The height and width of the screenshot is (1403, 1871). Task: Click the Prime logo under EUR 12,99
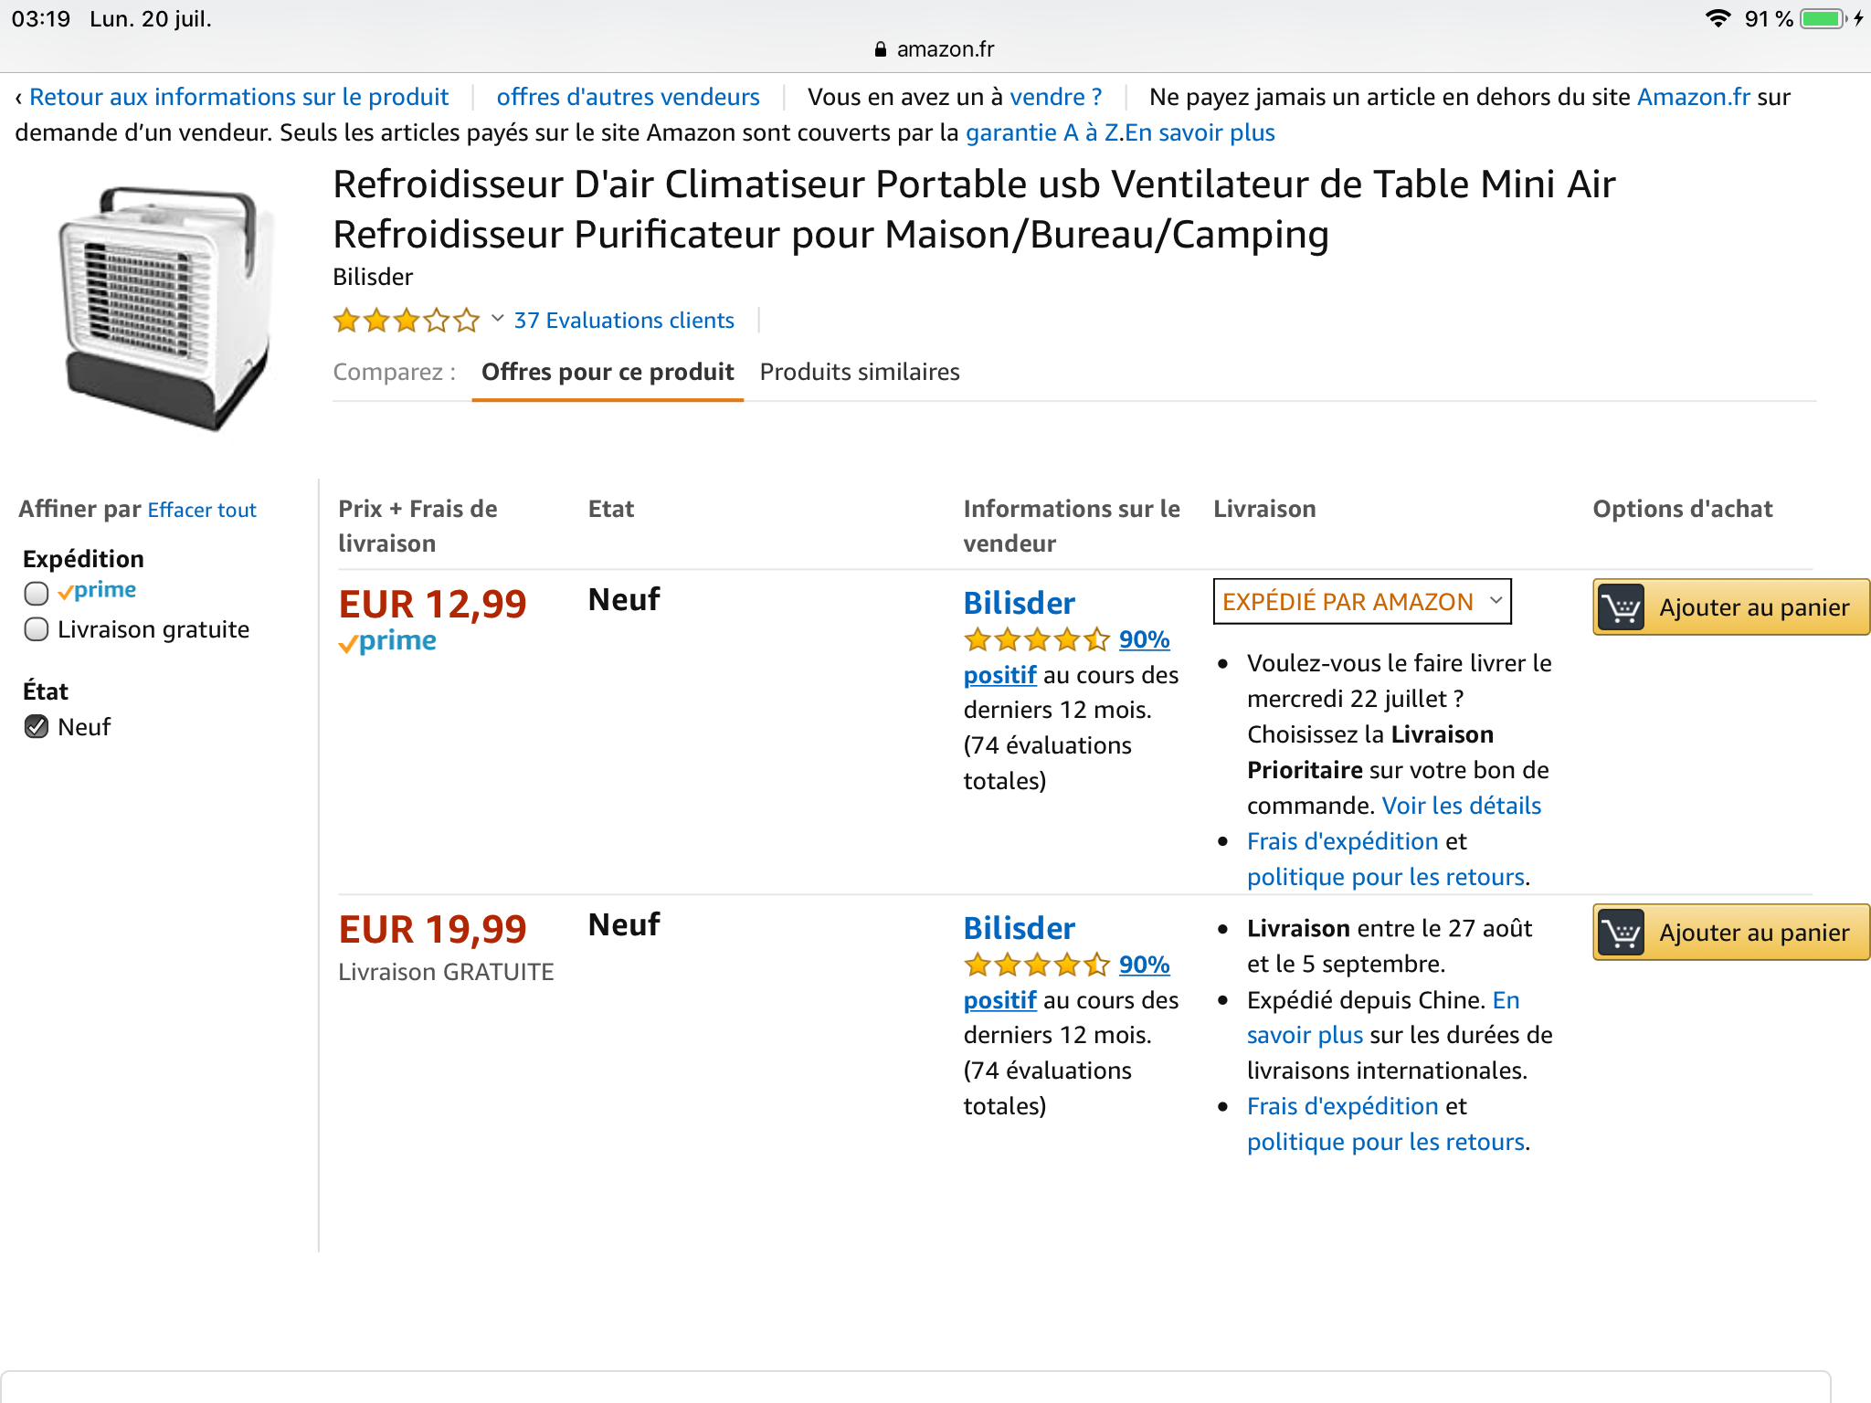point(387,642)
